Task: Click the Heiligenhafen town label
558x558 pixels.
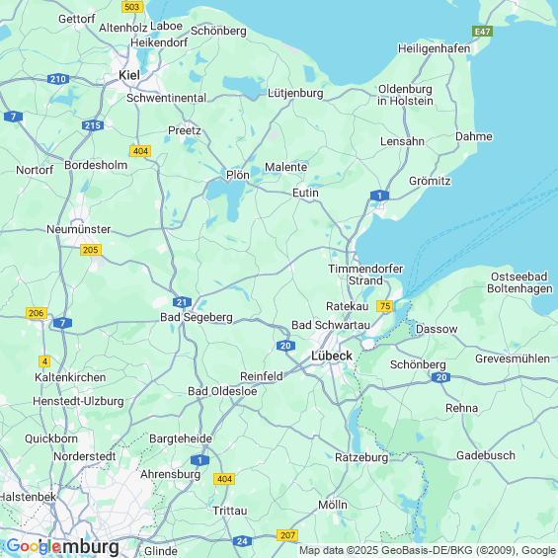Action: pos(434,48)
